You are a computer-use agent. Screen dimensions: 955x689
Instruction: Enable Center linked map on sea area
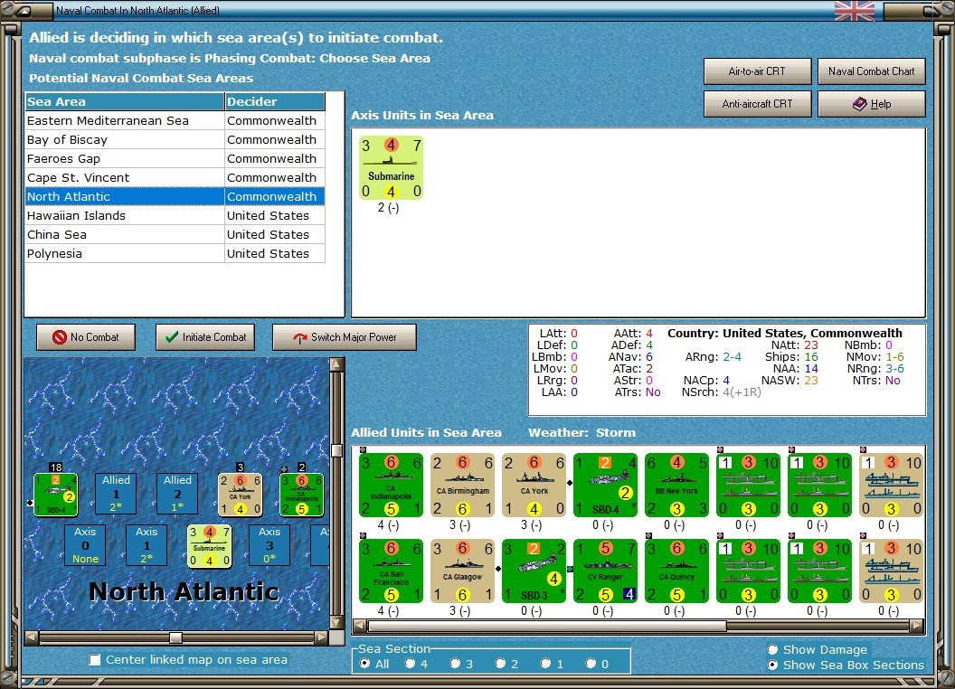[94, 660]
